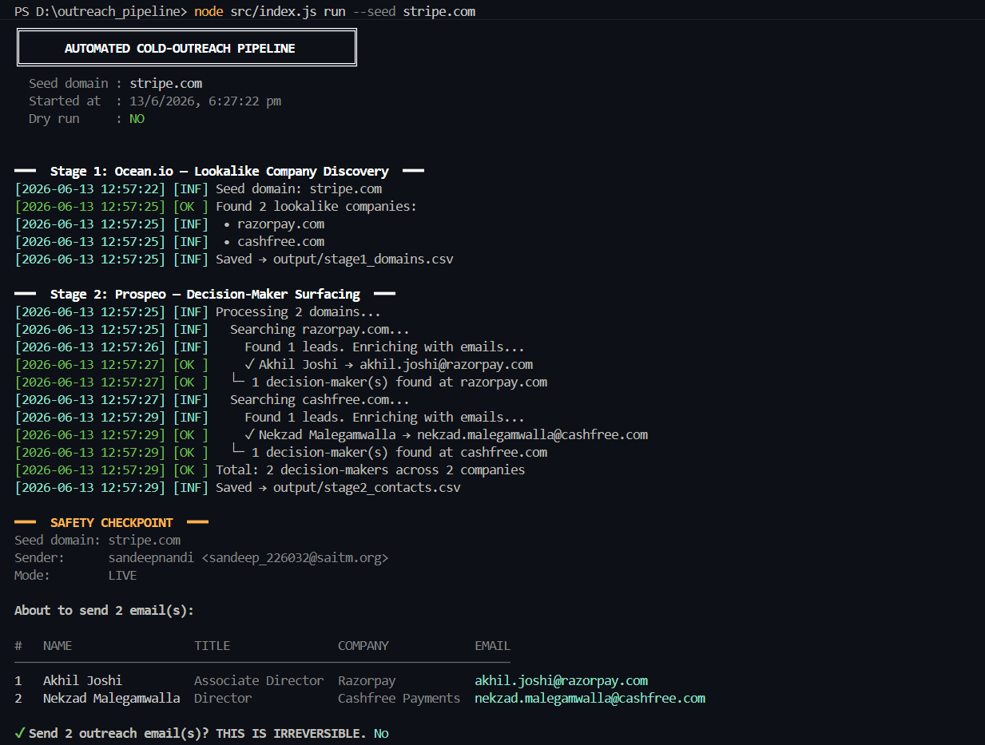The width and height of the screenshot is (985, 745).
Task: Click the bullet entry 'cashfree.com' in Stage 1
Action: [280, 241]
